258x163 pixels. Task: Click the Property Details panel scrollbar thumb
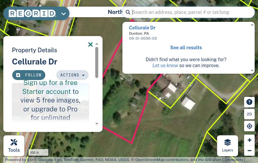(97, 62)
